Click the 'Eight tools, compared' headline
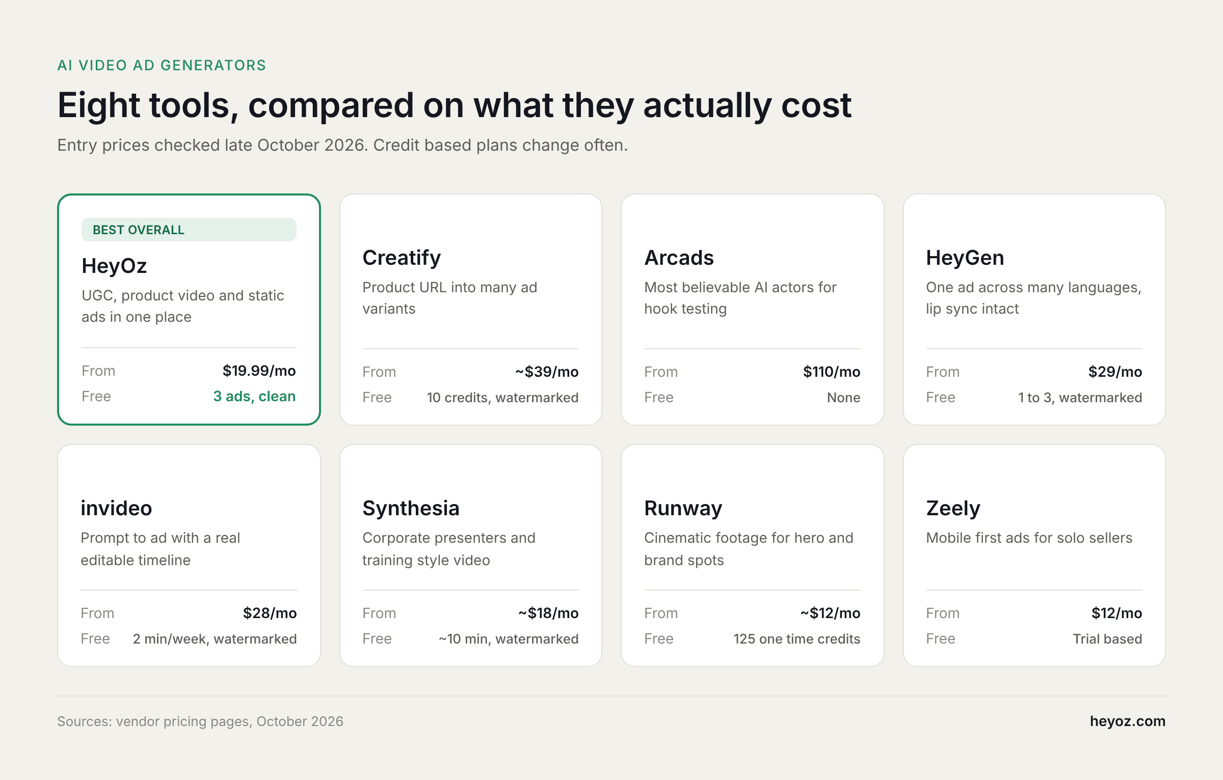 pos(454,105)
